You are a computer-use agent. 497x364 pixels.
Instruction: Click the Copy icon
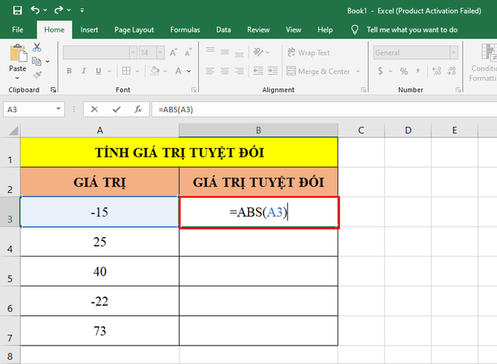[37, 61]
